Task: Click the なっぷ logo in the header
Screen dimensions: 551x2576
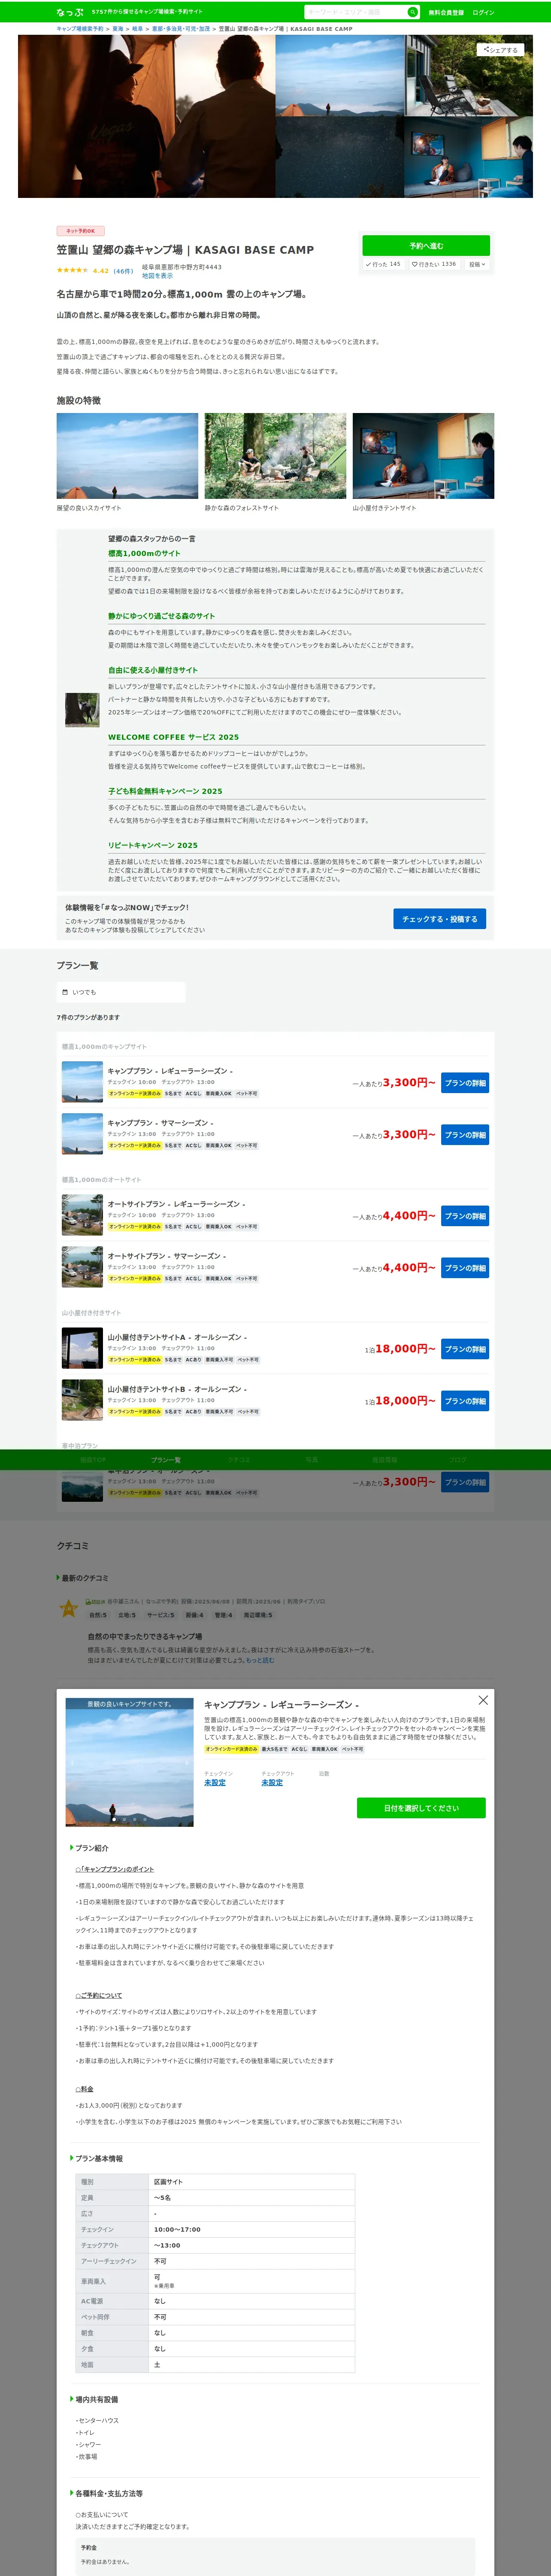Action: click(70, 12)
